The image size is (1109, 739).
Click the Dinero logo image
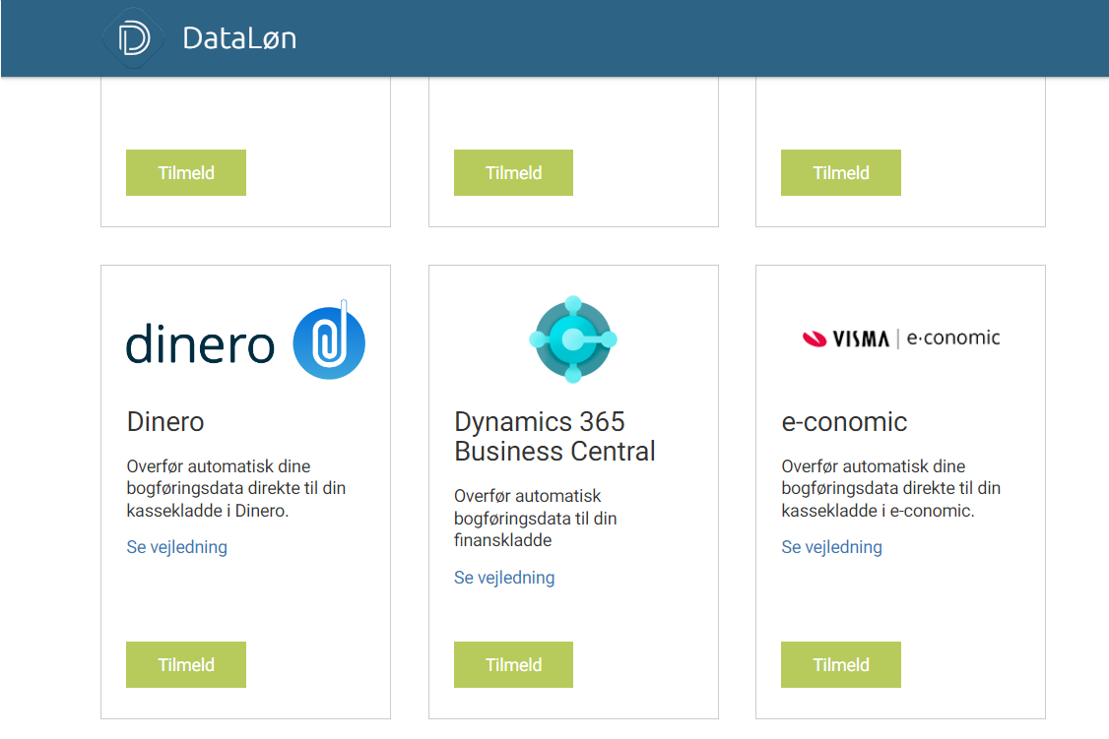coord(245,339)
